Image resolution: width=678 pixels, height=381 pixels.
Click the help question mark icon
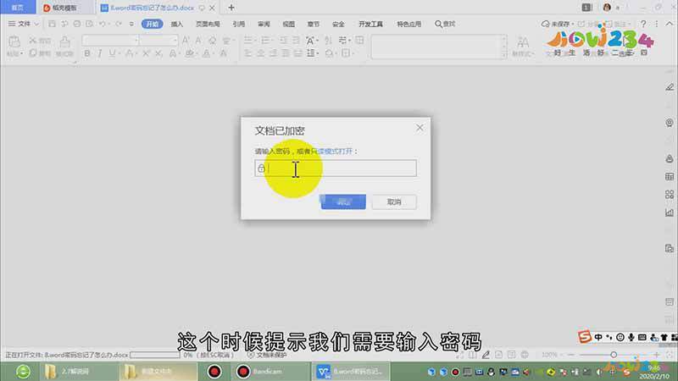pyautogui.click(x=643, y=24)
